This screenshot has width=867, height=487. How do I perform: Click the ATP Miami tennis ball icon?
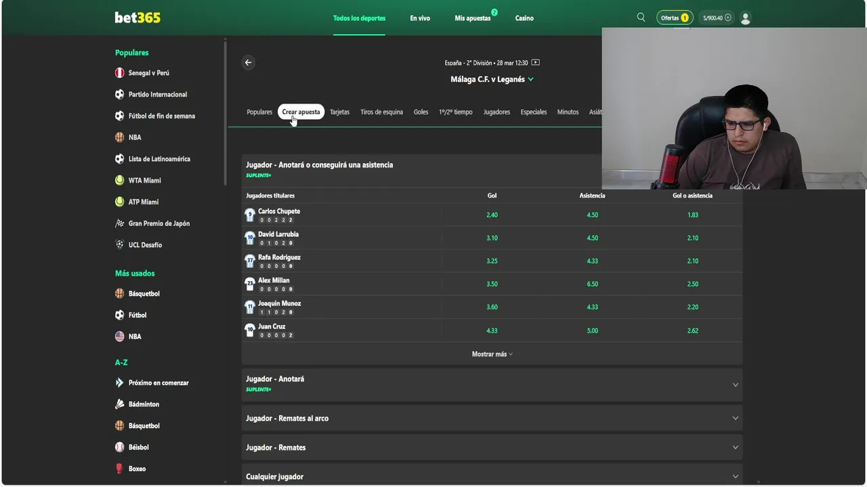coord(120,202)
